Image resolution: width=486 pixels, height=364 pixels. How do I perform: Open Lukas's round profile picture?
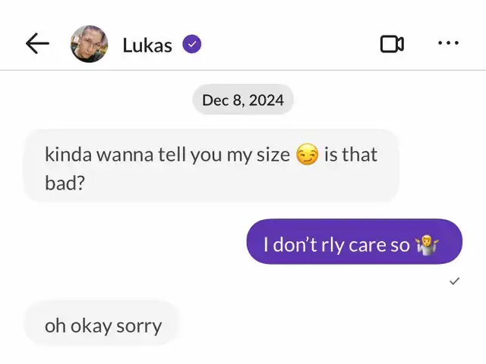tap(90, 44)
